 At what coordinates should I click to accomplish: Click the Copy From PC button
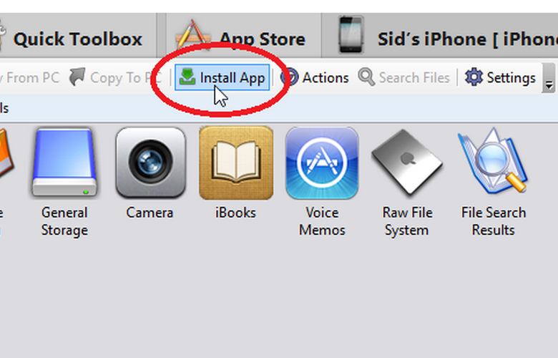coord(30,77)
